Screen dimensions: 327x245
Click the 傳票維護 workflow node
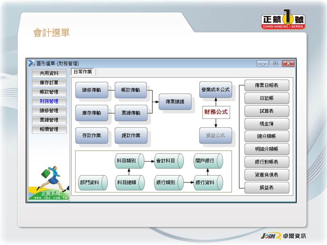click(175, 102)
